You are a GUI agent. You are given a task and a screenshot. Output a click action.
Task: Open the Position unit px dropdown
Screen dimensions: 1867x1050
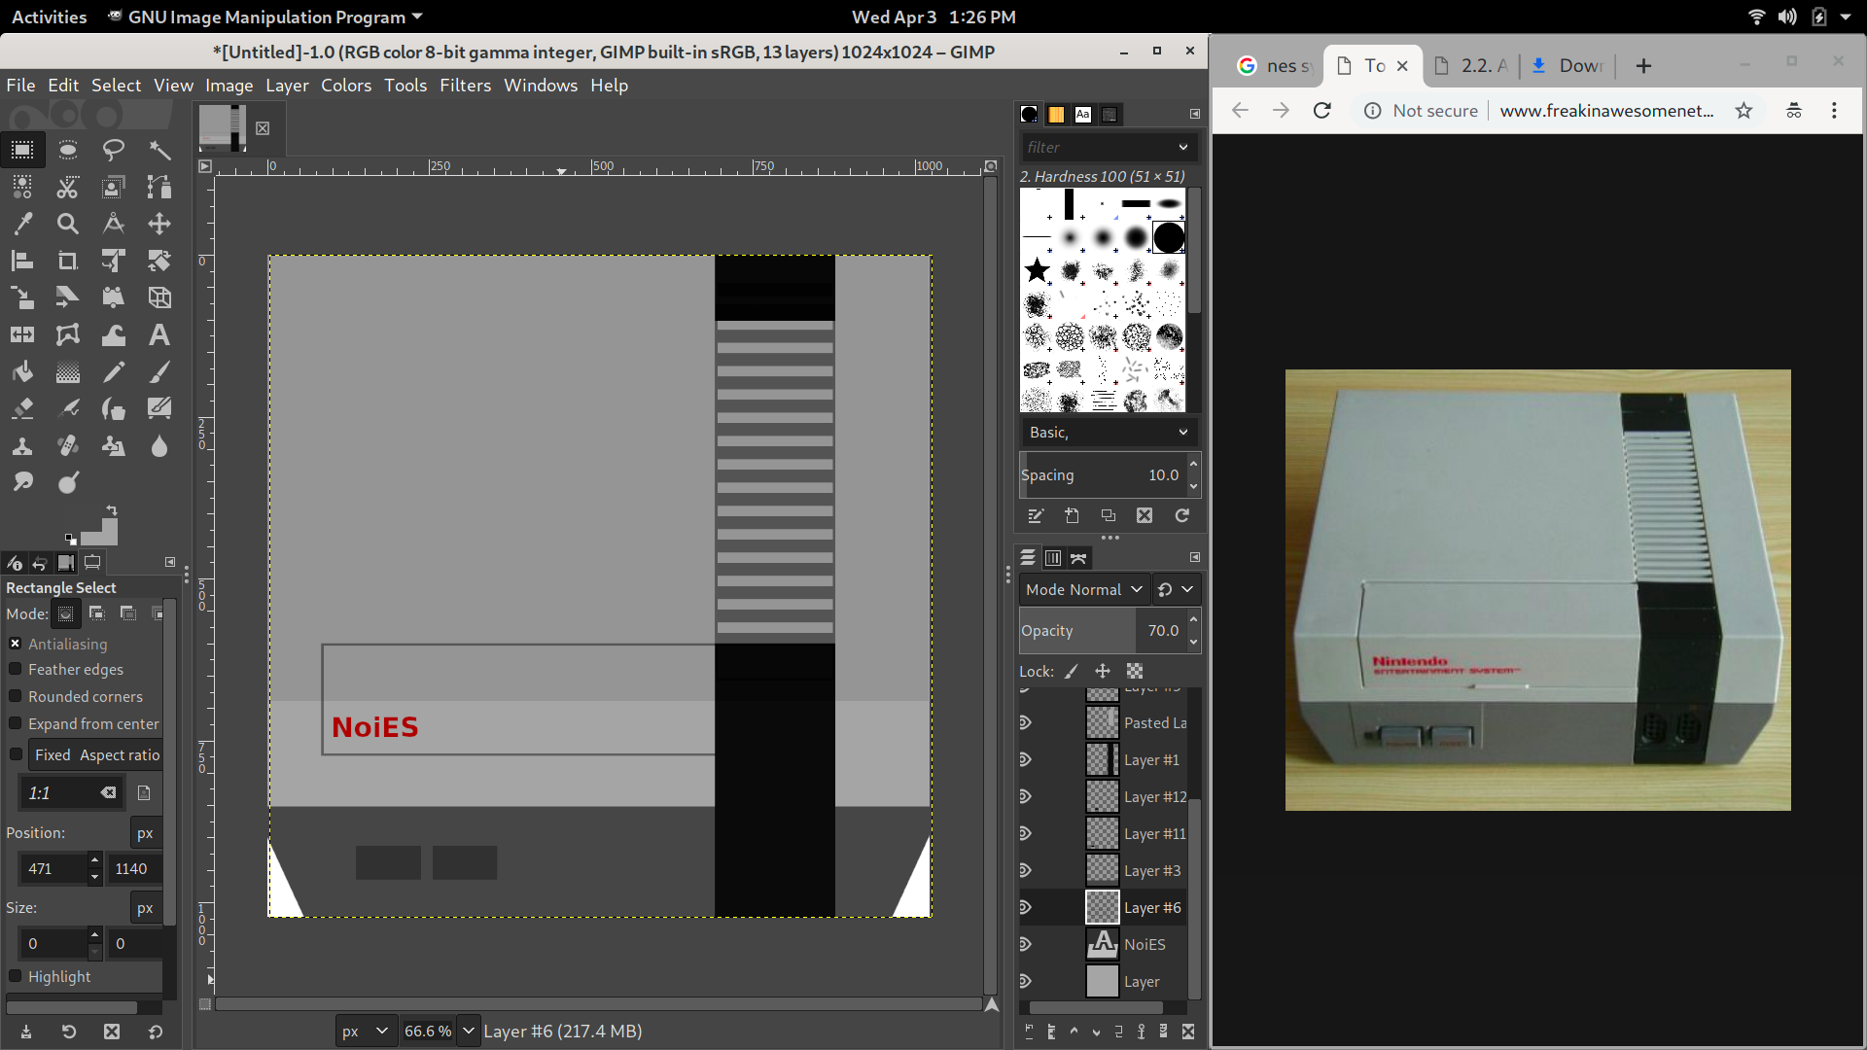[145, 832]
